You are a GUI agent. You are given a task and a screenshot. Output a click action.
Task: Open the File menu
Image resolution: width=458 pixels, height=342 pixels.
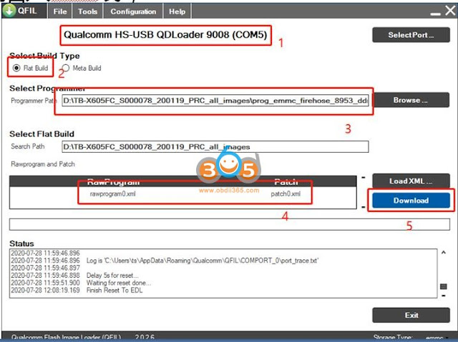click(60, 11)
